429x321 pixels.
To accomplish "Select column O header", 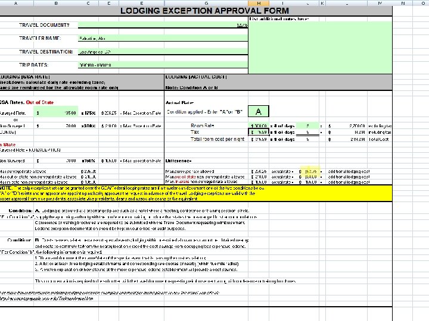I will [x=423, y=3].
